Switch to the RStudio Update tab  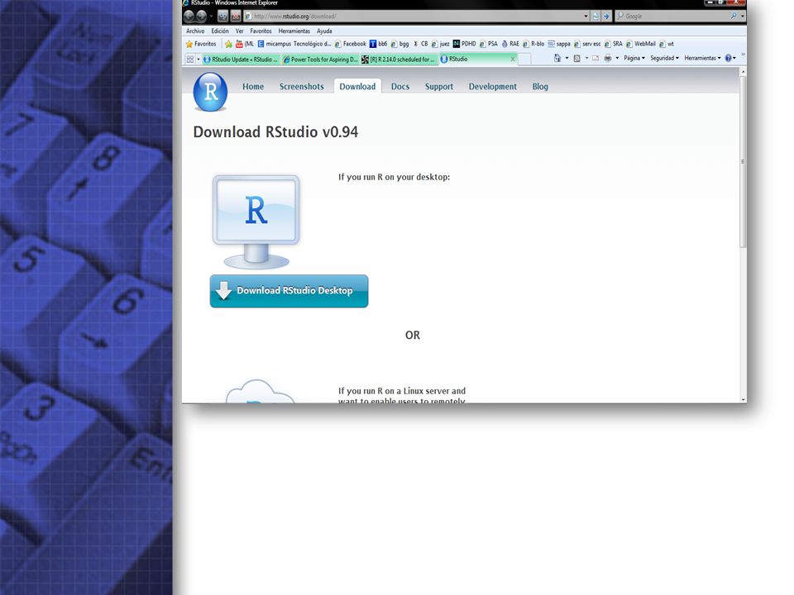(x=241, y=59)
